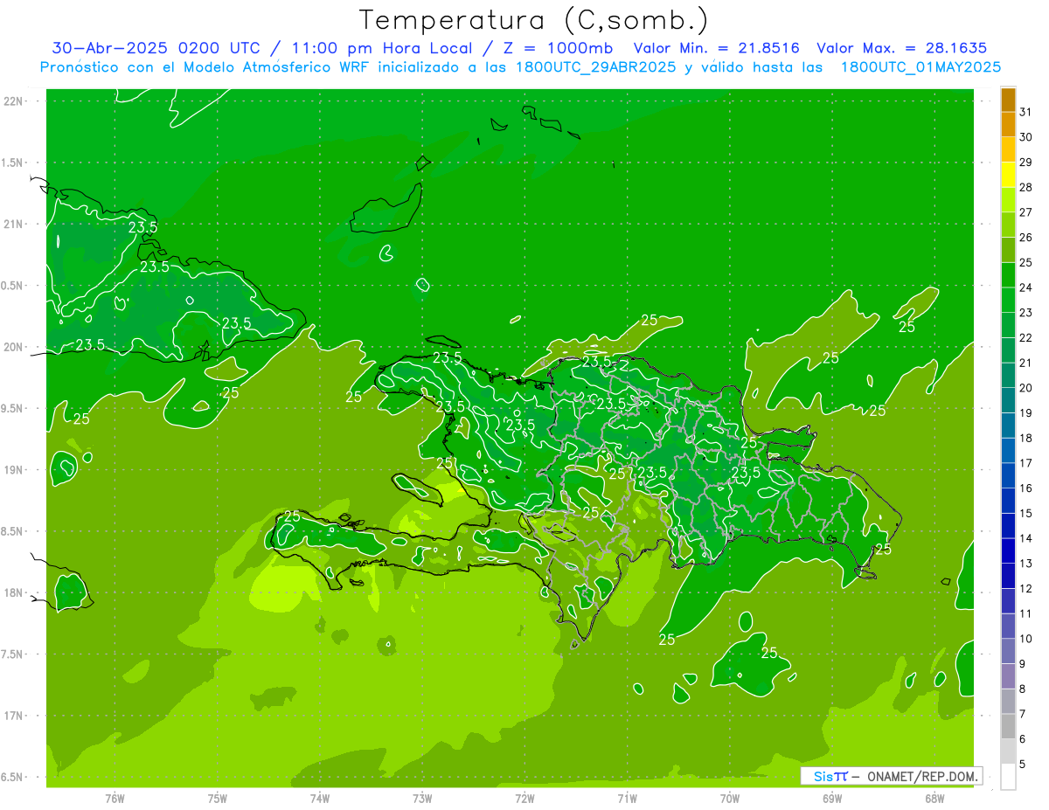Click the '1.5N' latitude axis label
This screenshot has width=1049, height=810.
(x=14, y=163)
